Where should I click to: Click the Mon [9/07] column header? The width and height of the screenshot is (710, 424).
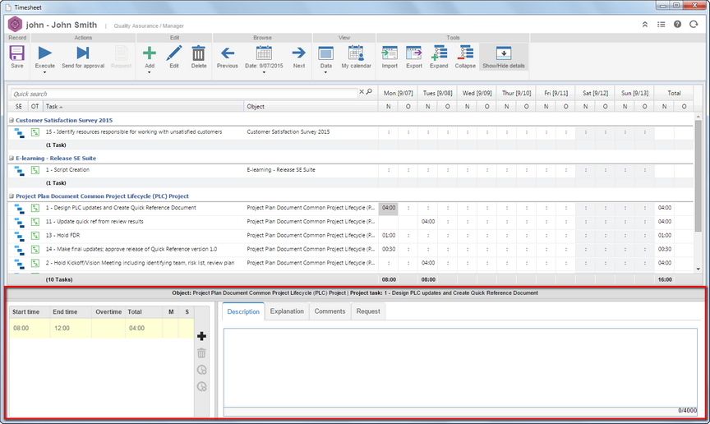(398, 93)
